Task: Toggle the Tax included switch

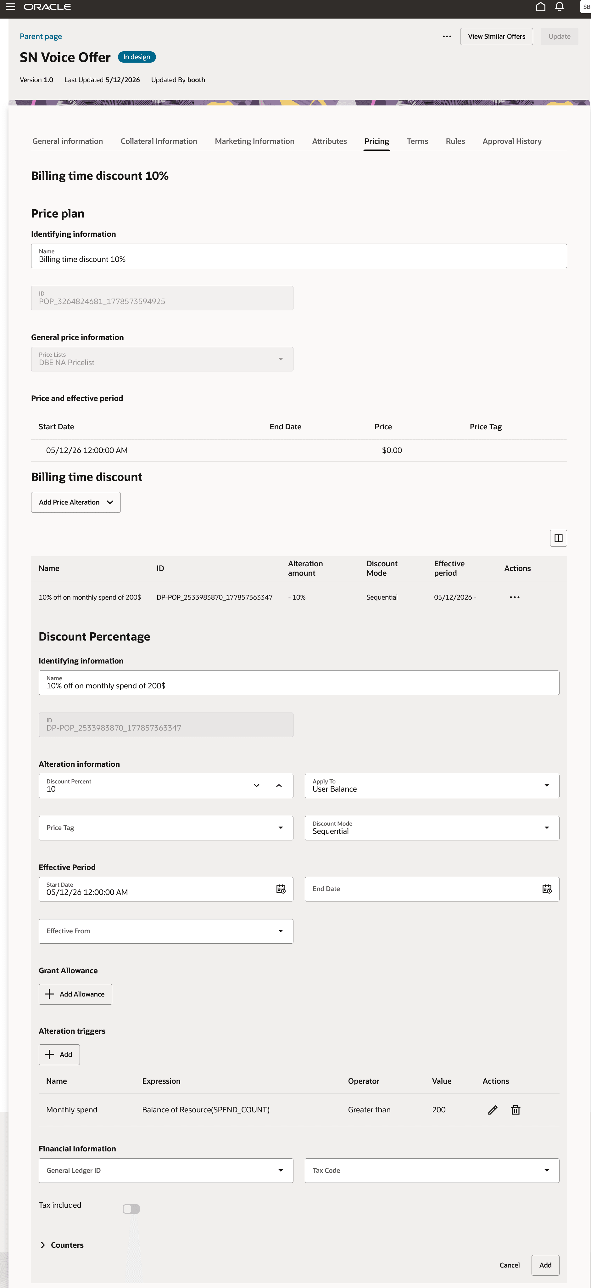Action: tap(131, 1208)
